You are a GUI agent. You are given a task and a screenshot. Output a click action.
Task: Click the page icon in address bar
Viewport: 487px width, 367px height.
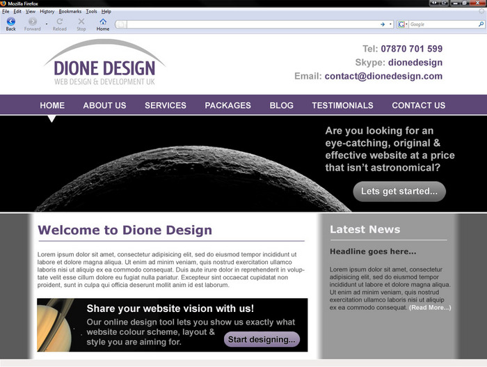(x=122, y=24)
